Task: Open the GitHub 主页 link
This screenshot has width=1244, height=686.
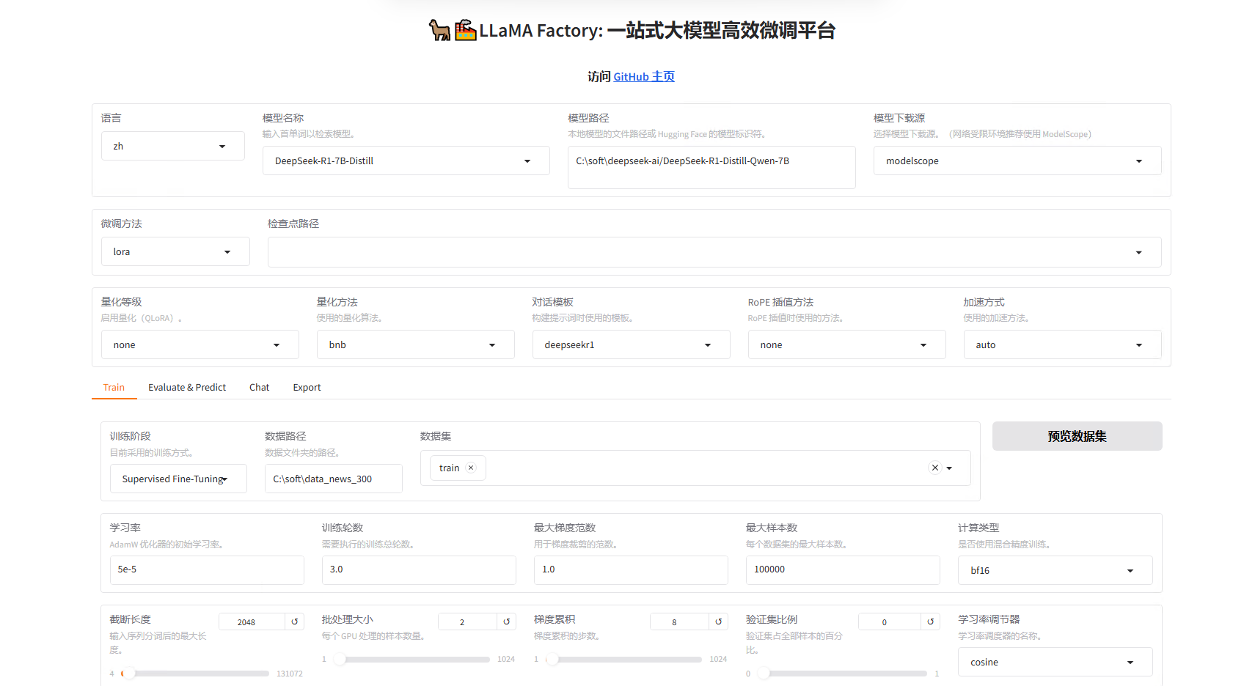Action: pyautogui.click(x=644, y=76)
